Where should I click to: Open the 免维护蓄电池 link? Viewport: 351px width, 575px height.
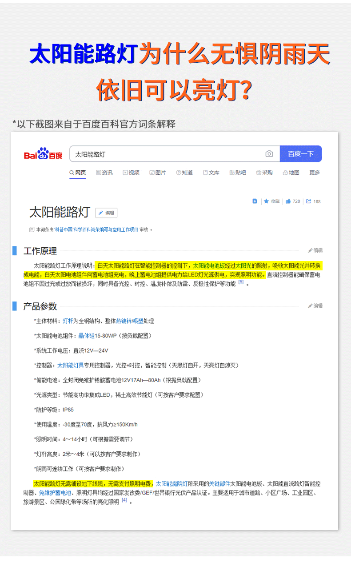pos(55,493)
